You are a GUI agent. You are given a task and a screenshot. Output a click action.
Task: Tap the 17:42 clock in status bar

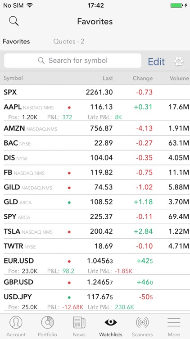pos(96,5)
